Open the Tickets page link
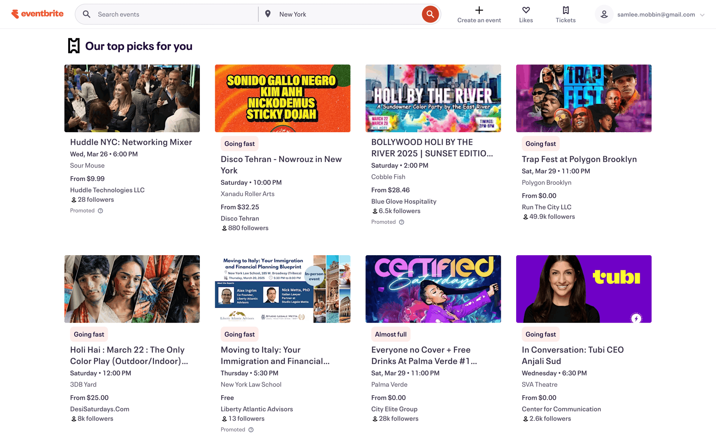 (566, 15)
